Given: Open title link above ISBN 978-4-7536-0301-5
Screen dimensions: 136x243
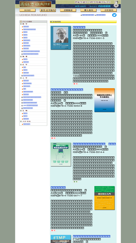Looking at the screenshot, I should [x=79, y=27].
